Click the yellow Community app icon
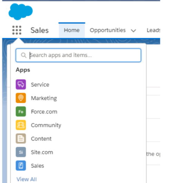175x183 pixels. (x=21, y=125)
